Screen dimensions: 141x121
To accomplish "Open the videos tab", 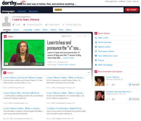I will pyautogui.click(x=45, y=30).
